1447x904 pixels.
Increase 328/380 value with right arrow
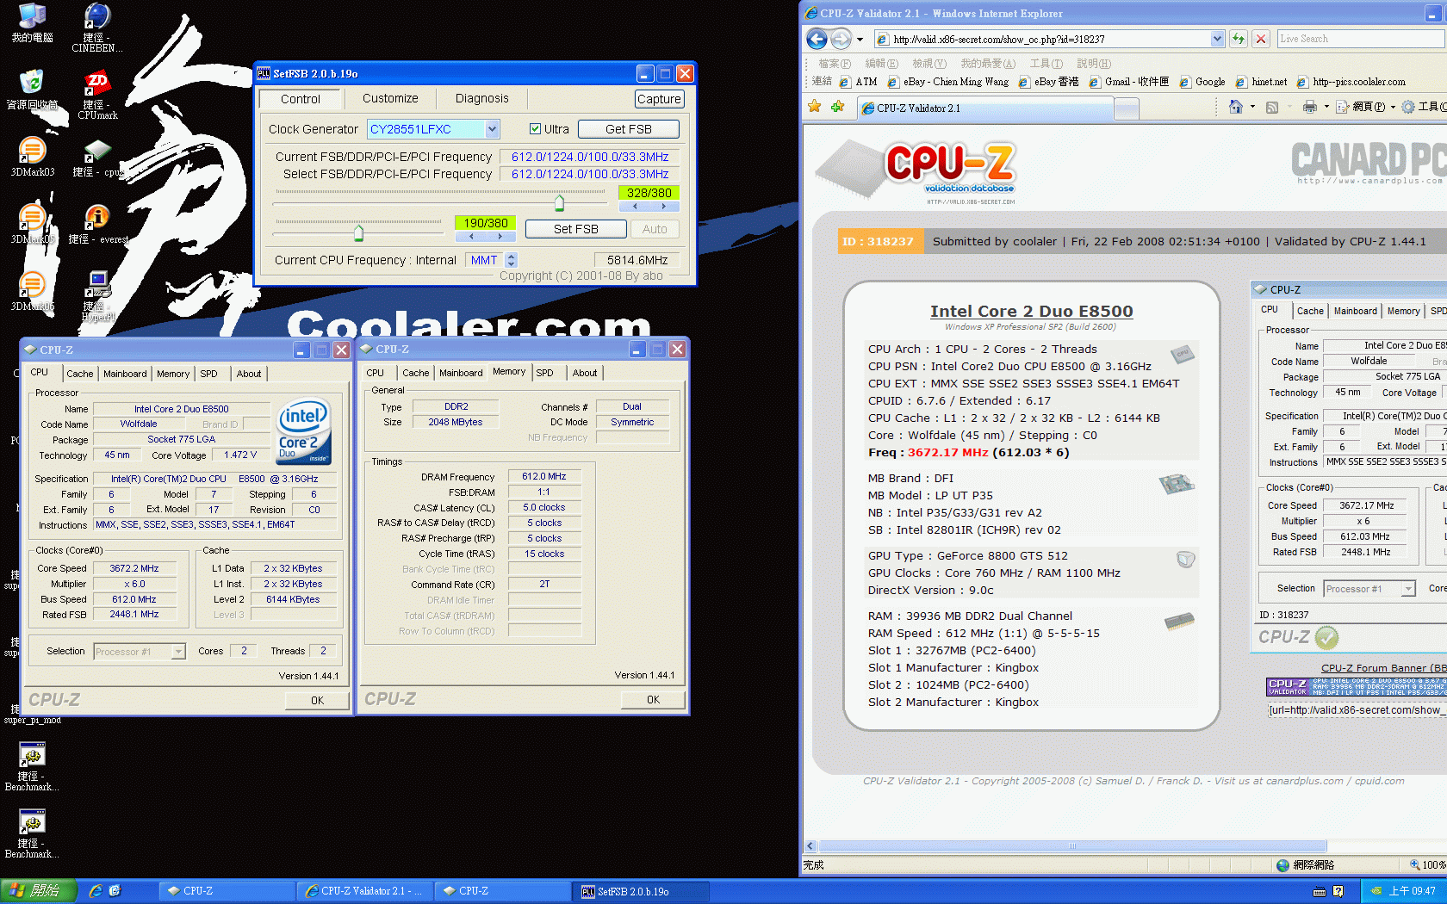click(x=663, y=207)
